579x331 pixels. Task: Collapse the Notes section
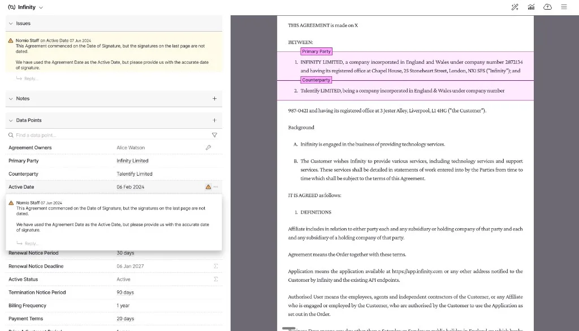(x=11, y=98)
